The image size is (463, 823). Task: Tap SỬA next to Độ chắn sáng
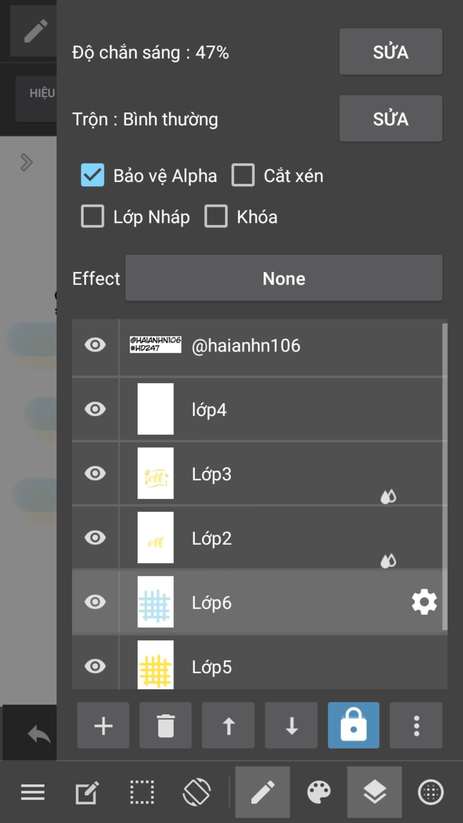391,52
